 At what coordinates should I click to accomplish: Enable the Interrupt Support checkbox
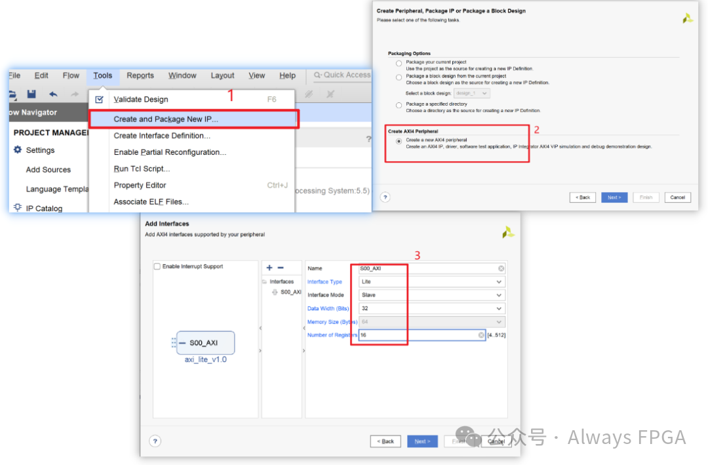click(157, 266)
